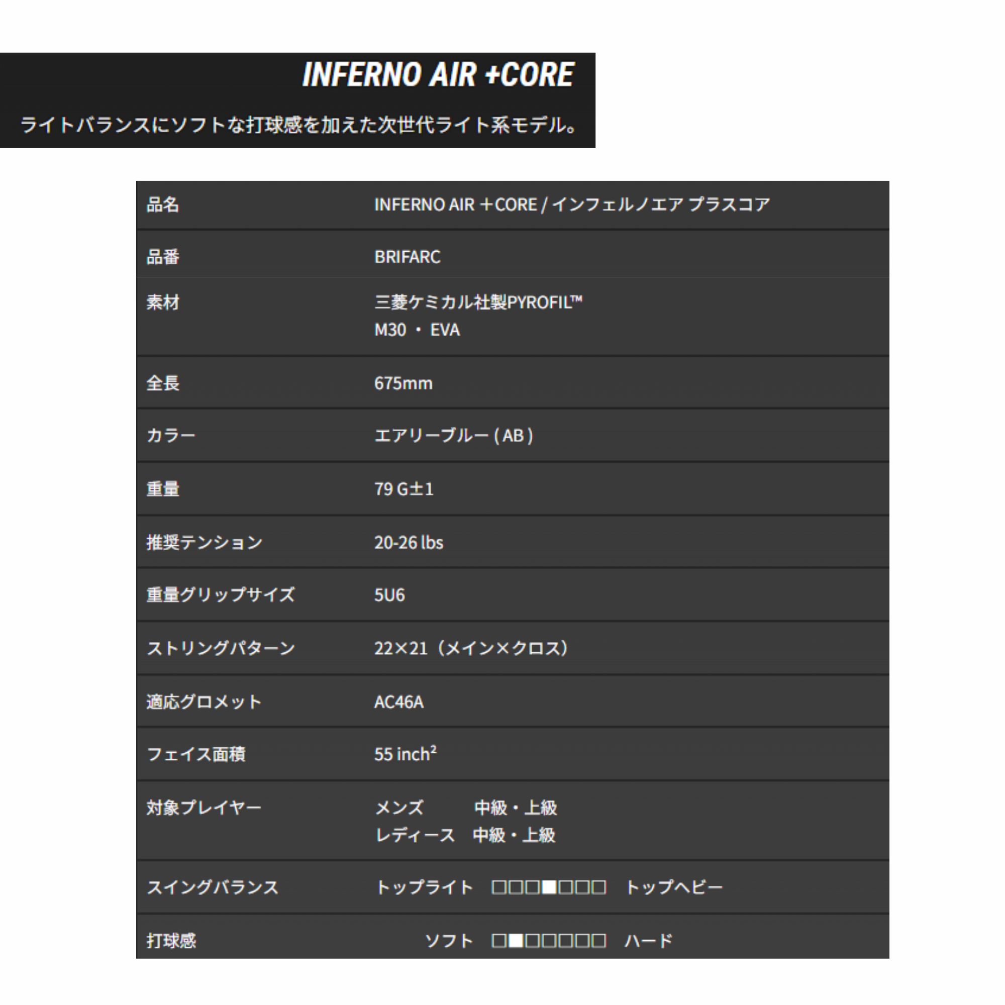Click the 5U6 grip size value
Viewport: 1005px width, 1005px height.
click(389, 594)
